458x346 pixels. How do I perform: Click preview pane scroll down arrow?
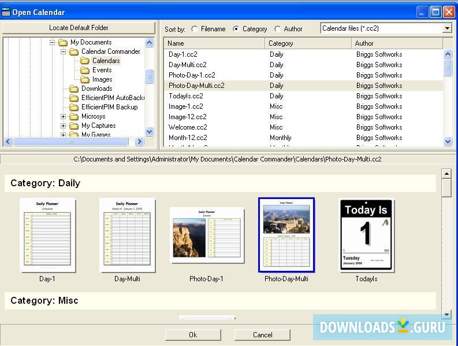(446, 314)
